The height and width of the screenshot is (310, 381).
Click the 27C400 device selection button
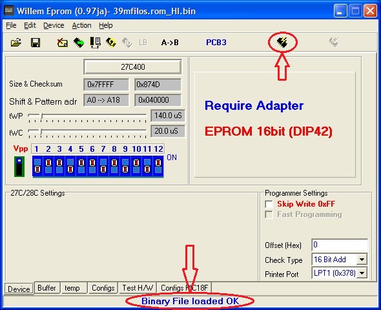pos(132,67)
